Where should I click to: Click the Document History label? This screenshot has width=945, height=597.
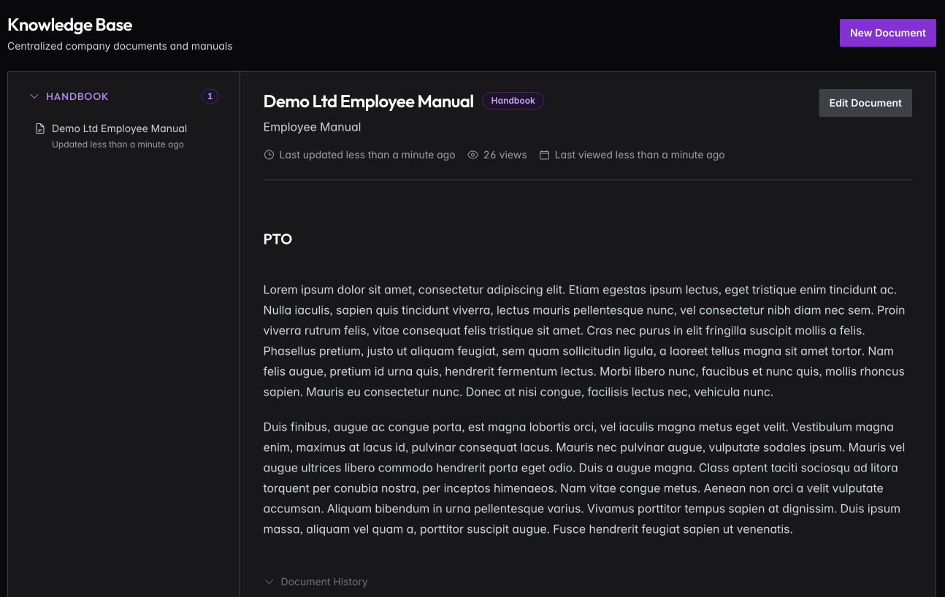pos(324,582)
